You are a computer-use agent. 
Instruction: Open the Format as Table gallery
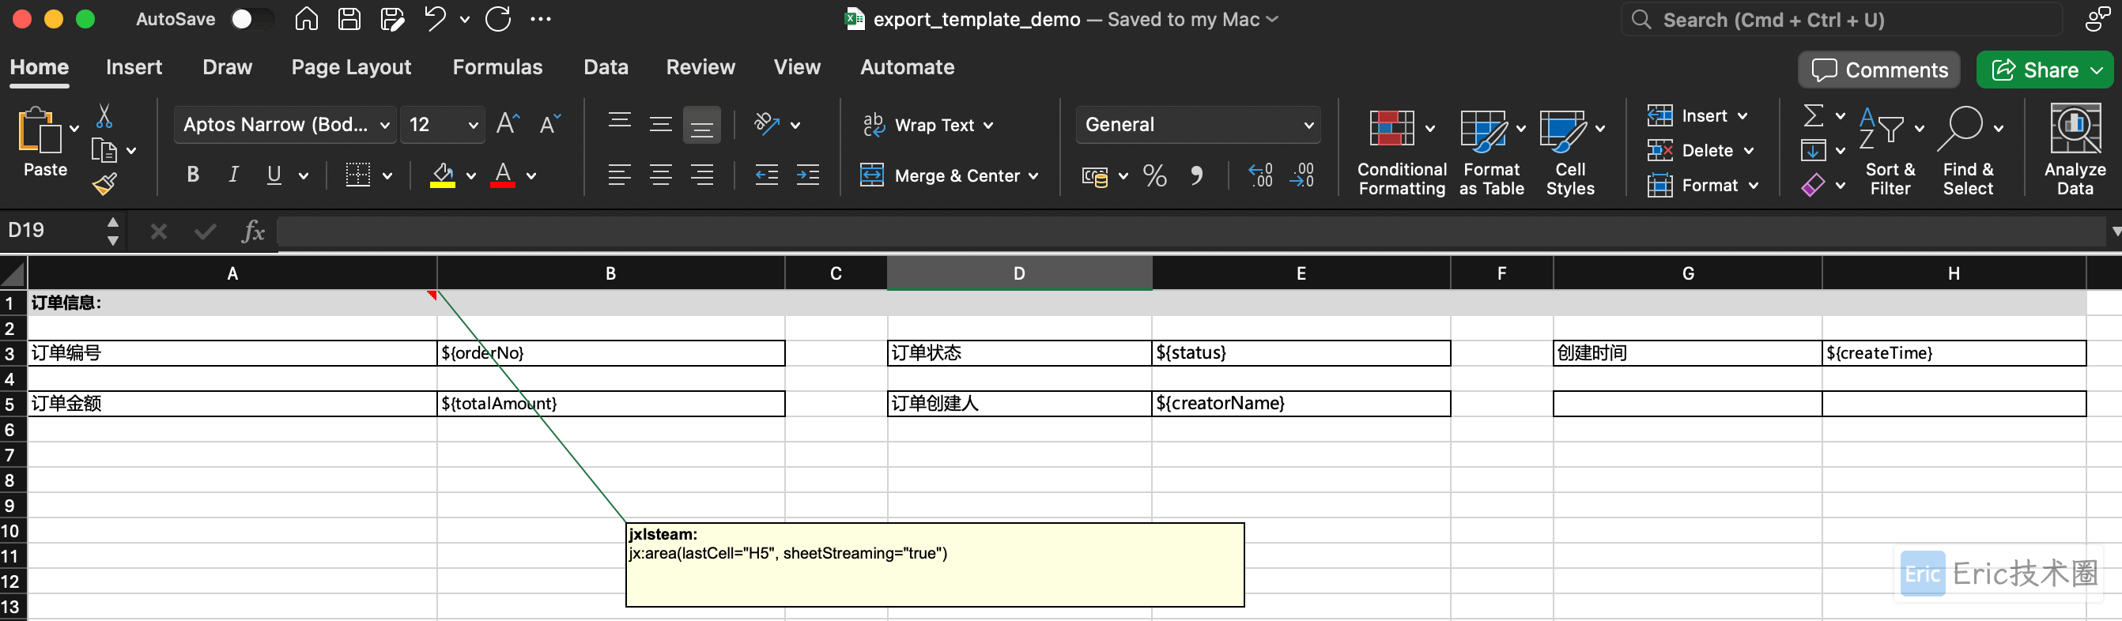click(1492, 152)
